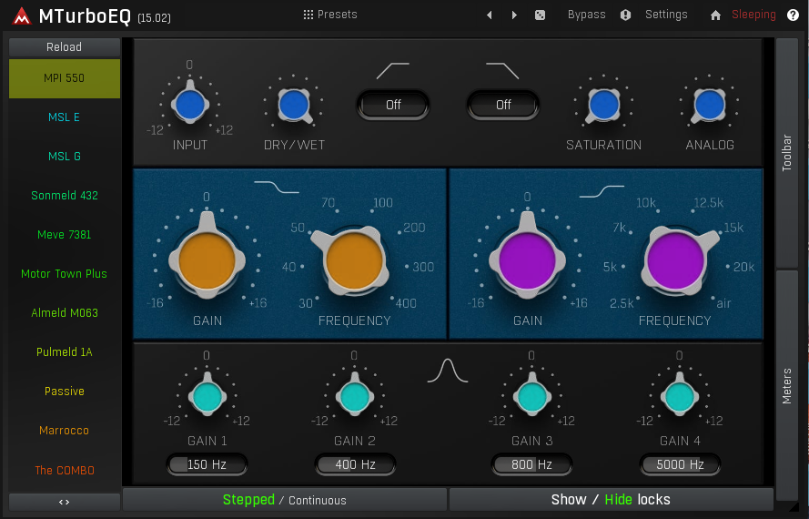Click the randomize dice icon
The height and width of the screenshot is (519, 809).
pyautogui.click(x=540, y=15)
